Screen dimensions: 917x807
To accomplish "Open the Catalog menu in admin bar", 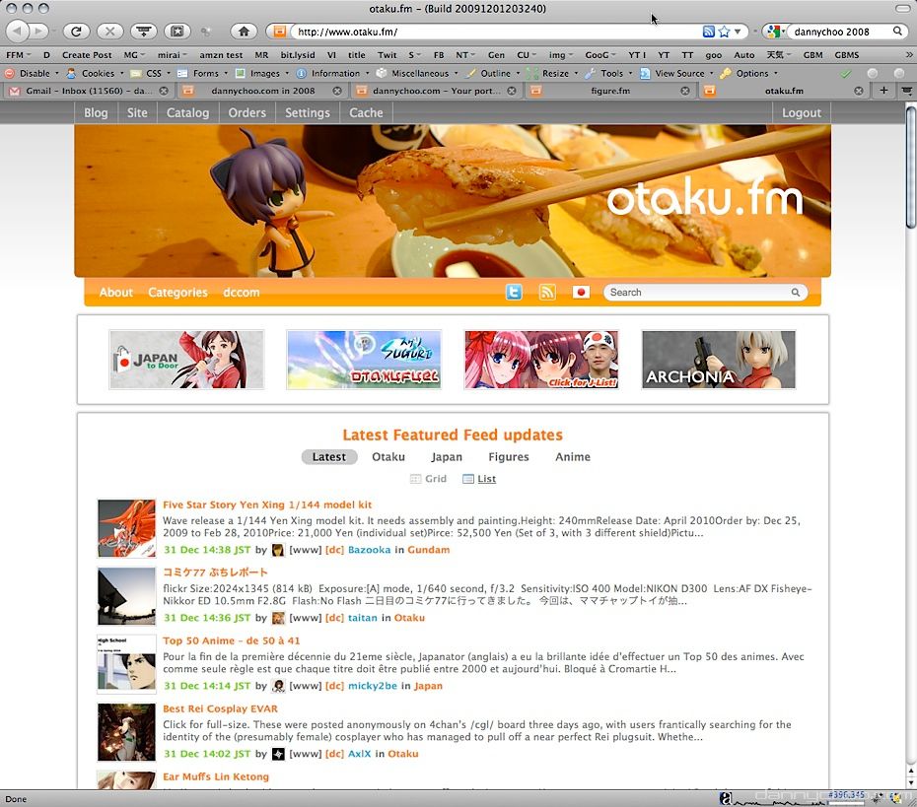I will [x=187, y=112].
